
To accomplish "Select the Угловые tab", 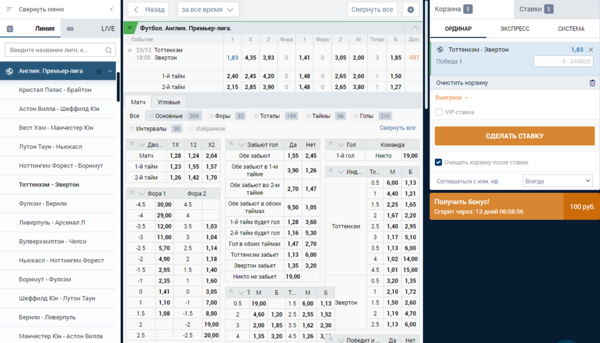I will (169, 102).
